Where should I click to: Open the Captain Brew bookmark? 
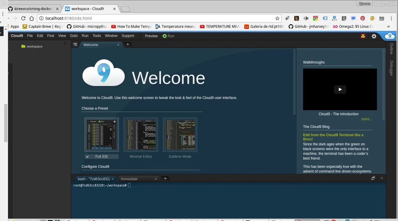point(43,27)
